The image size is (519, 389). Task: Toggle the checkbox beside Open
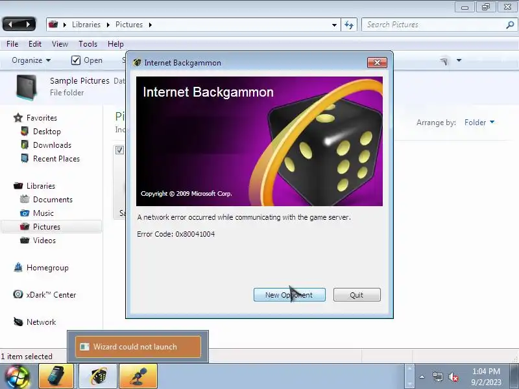[76, 60]
